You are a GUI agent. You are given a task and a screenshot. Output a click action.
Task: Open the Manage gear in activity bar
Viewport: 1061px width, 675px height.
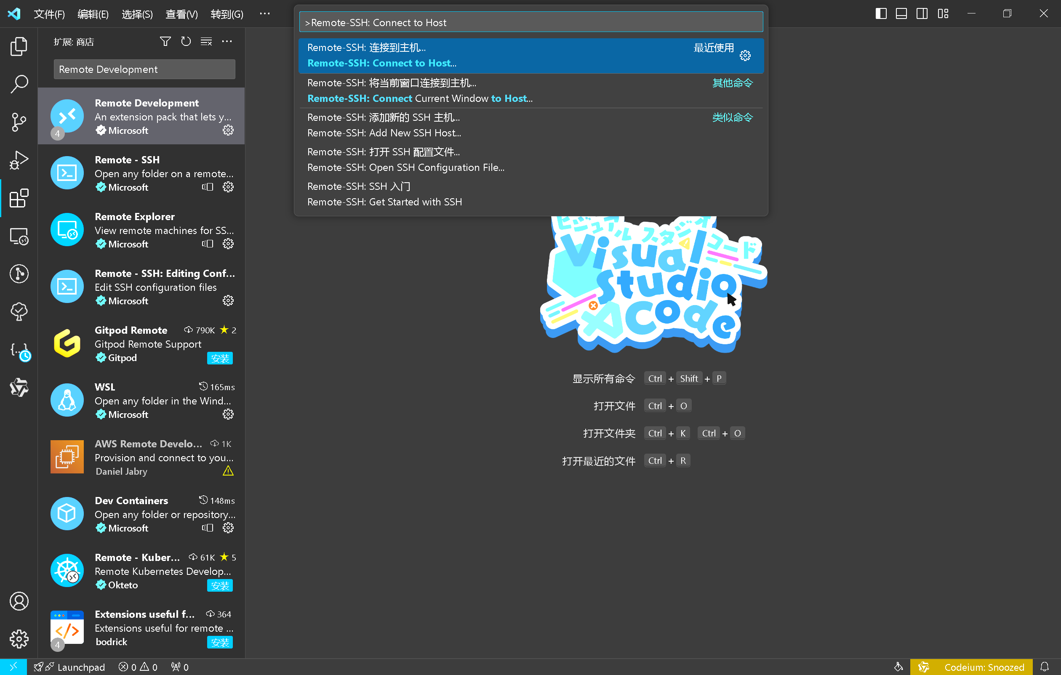[x=19, y=638]
